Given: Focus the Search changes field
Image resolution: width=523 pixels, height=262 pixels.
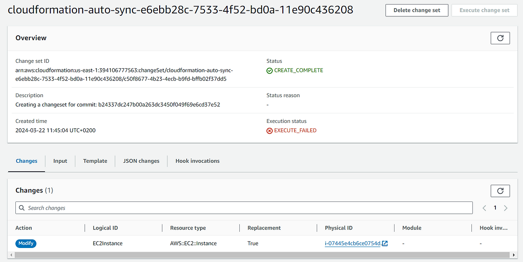Looking at the screenshot, I should pyautogui.click(x=244, y=208).
